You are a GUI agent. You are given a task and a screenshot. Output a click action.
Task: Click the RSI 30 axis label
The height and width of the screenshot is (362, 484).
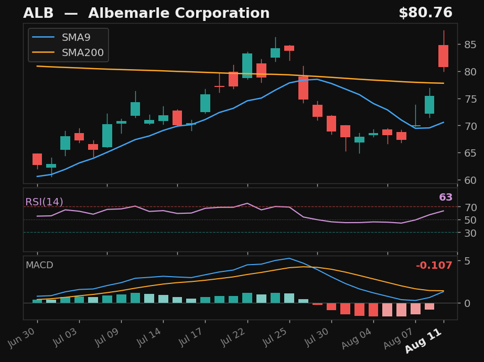[x=470, y=233]
